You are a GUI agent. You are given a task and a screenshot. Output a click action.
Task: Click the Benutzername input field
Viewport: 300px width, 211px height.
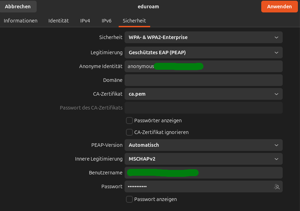203,173
